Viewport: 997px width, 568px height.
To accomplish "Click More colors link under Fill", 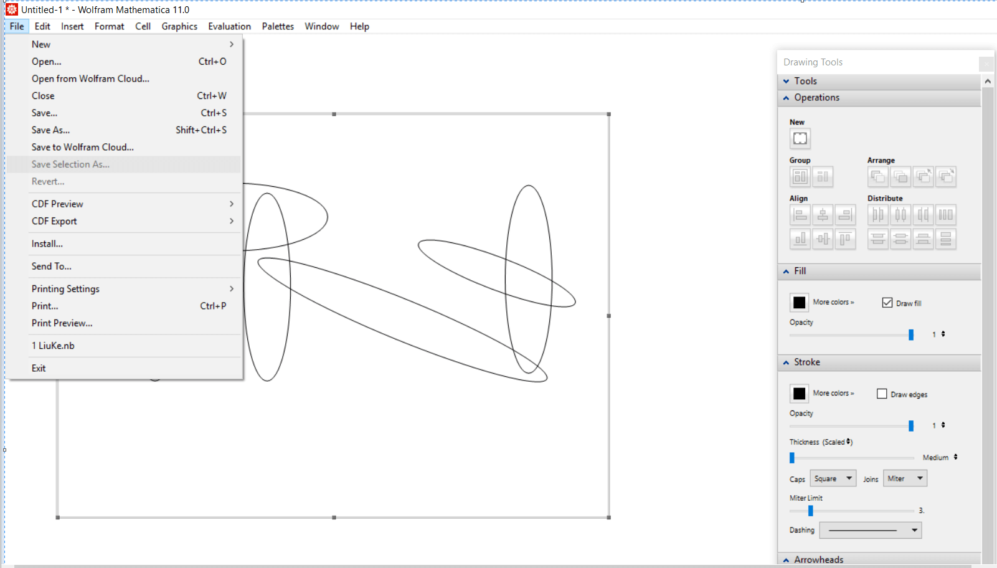I will pyautogui.click(x=833, y=302).
